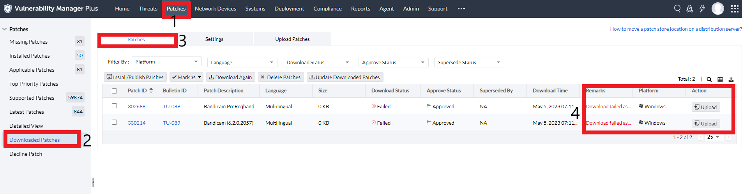Click the Download Time column header
This screenshot has height=194, width=742.
click(550, 90)
